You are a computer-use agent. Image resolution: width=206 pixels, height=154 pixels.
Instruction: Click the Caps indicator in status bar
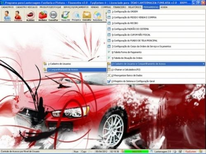84,152
